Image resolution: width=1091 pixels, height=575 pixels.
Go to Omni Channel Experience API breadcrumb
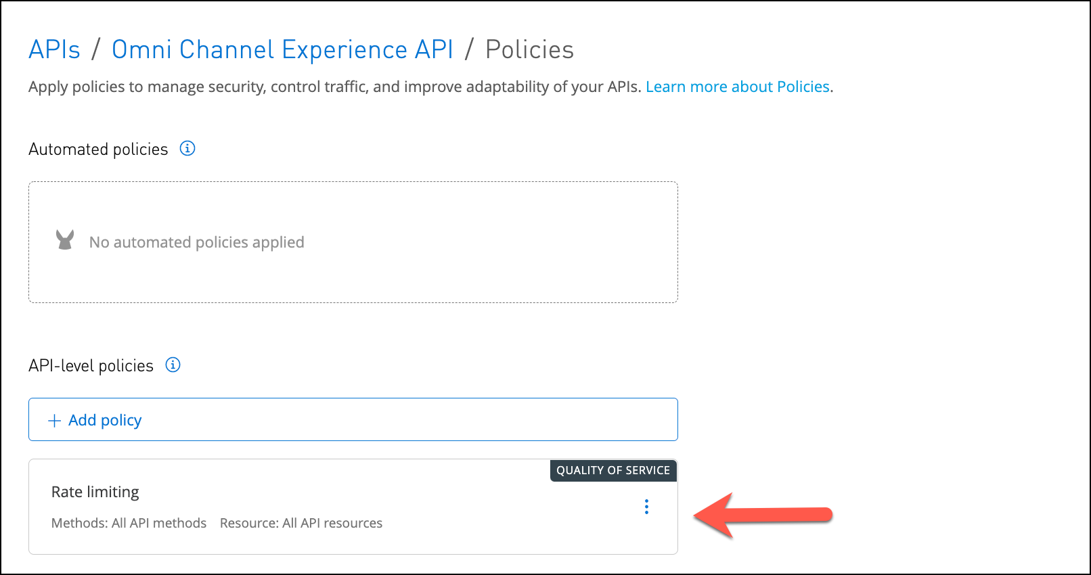click(x=282, y=49)
